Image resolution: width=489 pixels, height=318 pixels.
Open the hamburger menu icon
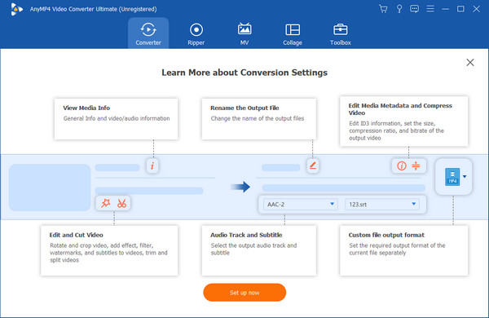click(x=430, y=9)
